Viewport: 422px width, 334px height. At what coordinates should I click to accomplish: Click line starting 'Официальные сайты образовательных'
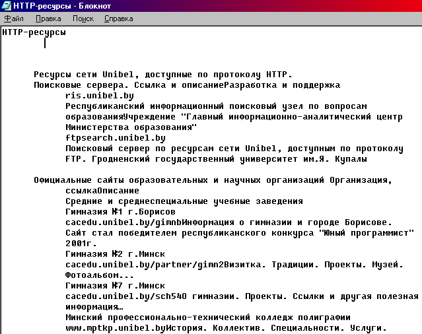pyautogui.click(x=213, y=180)
